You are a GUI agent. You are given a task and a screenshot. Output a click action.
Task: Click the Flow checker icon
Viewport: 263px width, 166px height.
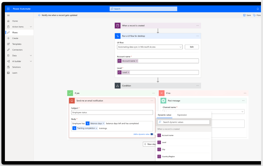pos(254,15)
